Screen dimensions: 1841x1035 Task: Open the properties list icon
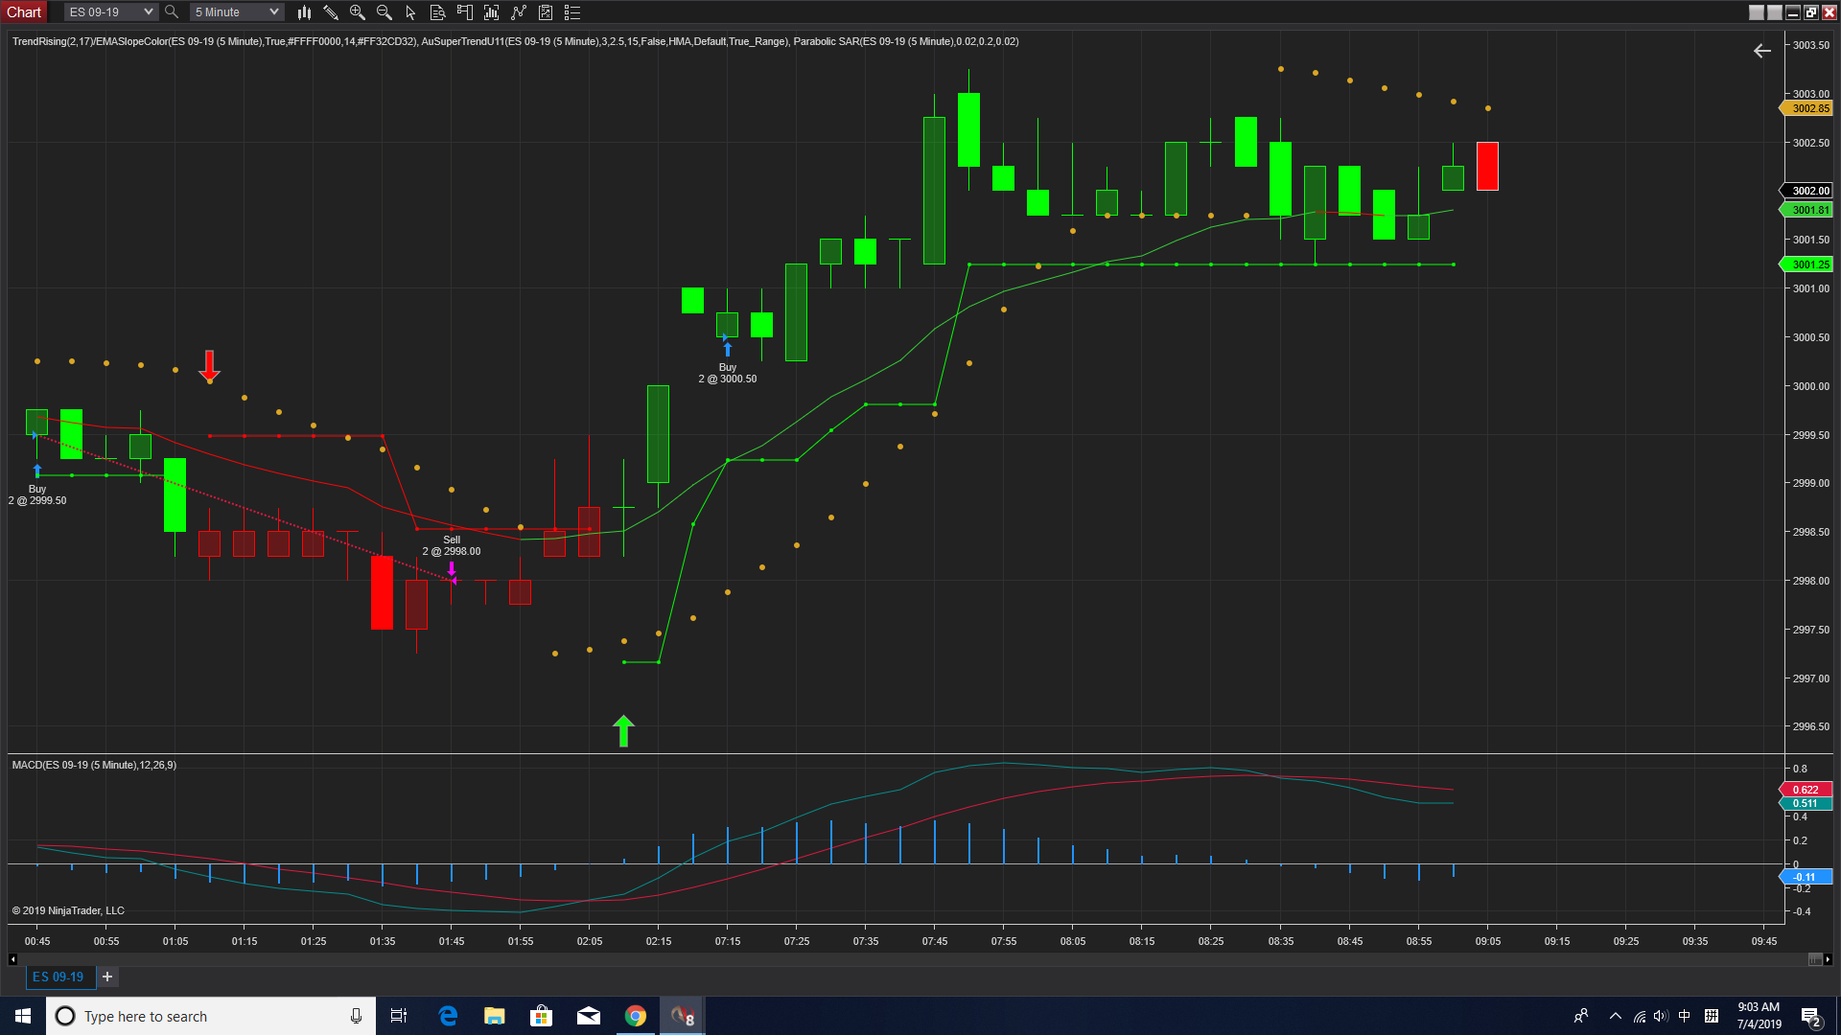pos(572,12)
